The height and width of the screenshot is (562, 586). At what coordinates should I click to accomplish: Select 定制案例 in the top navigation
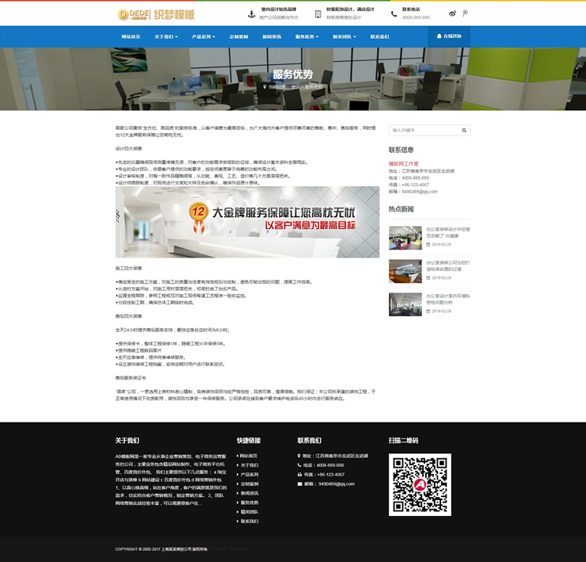click(x=238, y=36)
